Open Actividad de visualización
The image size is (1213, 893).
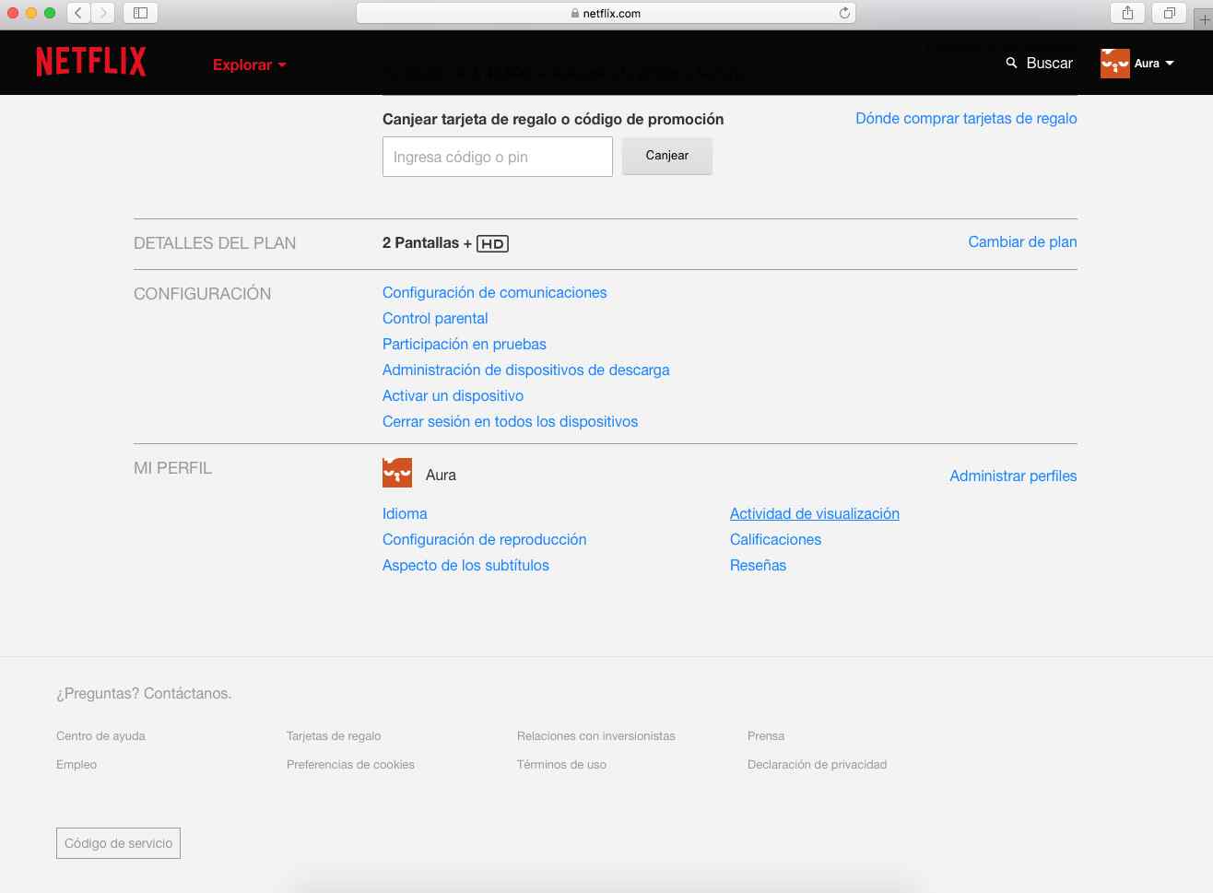coord(814,513)
